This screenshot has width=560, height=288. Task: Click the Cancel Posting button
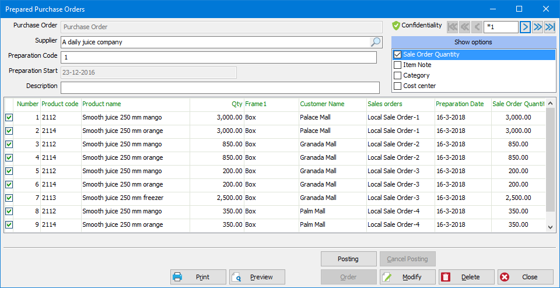pos(408,259)
